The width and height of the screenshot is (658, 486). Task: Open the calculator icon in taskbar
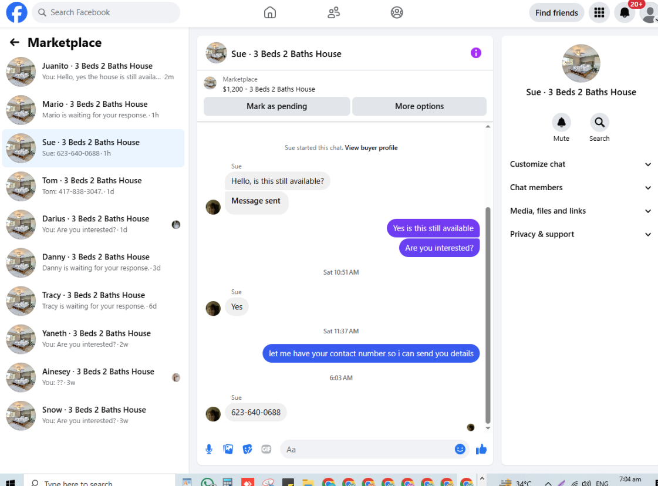click(x=227, y=482)
